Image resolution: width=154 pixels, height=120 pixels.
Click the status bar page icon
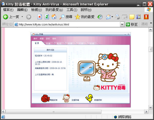click(x=3, y=117)
